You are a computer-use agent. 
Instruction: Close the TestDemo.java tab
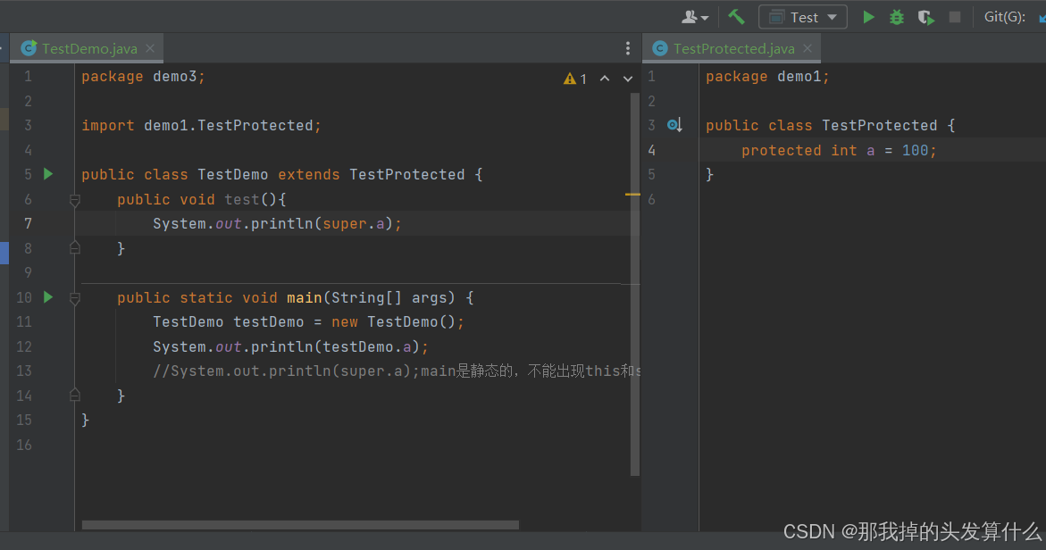pyautogui.click(x=150, y=49)
